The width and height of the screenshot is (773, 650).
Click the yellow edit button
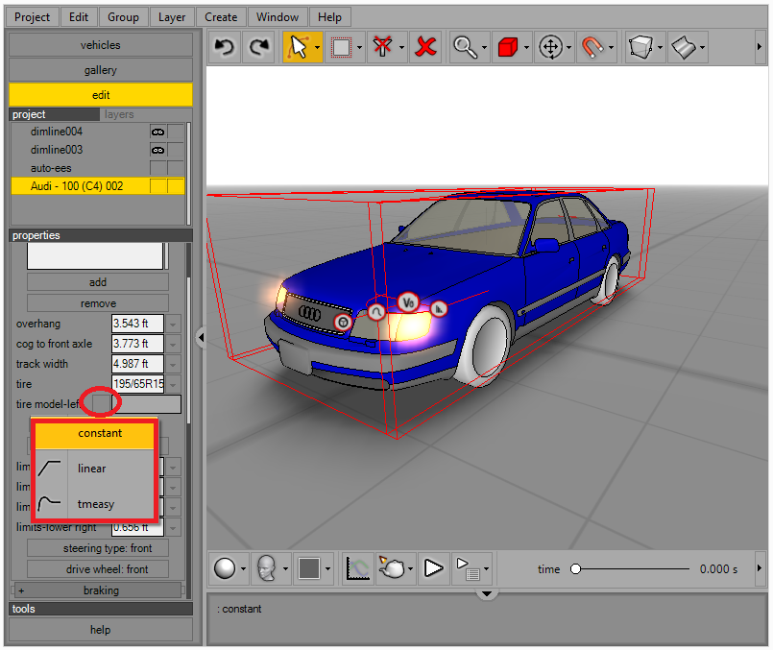pos(101,95)
